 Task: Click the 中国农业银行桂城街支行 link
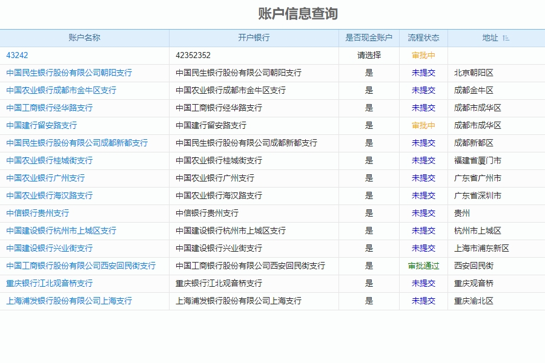point(50,160)
